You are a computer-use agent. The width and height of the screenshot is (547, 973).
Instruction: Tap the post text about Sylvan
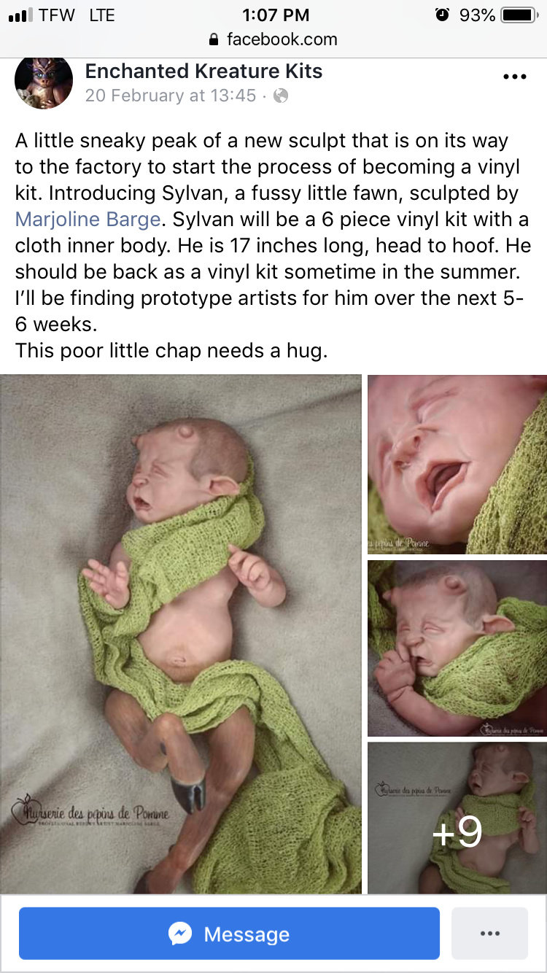[x=273, y=245]
